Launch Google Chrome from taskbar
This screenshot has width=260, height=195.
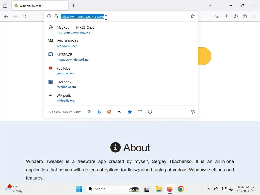pos(181,189)
